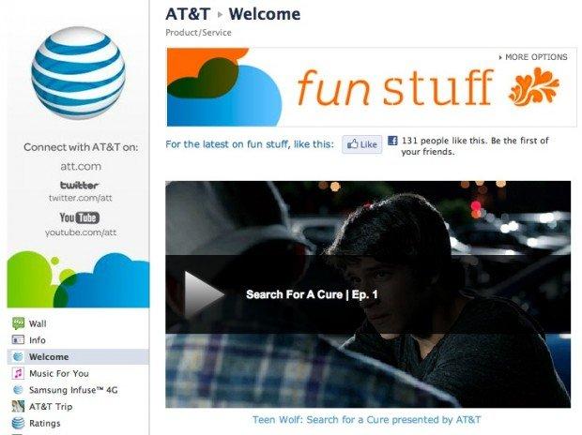Click the fun stuff banner image
Image resolution: width=582 pixels, height=435 pixels.
pyautogui.click(x=372, y=87)
